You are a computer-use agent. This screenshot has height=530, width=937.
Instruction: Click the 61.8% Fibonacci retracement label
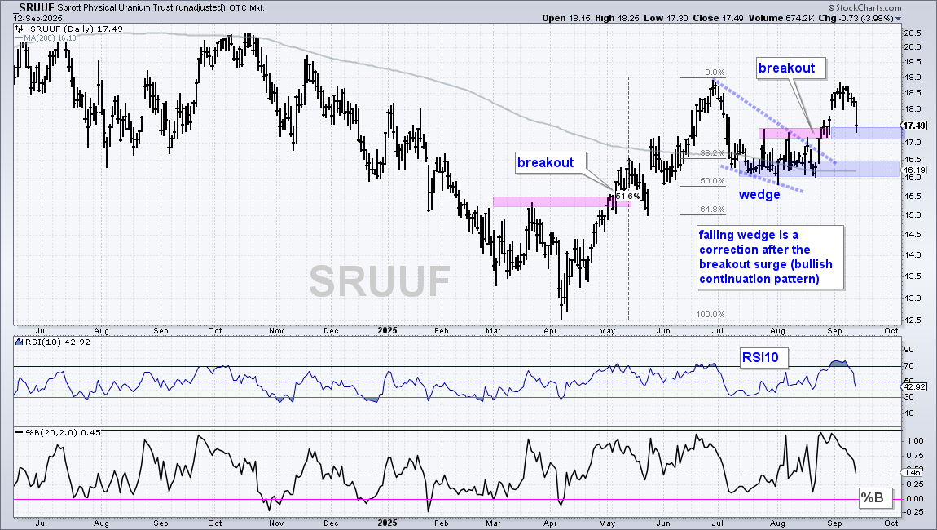coord(712,210)
